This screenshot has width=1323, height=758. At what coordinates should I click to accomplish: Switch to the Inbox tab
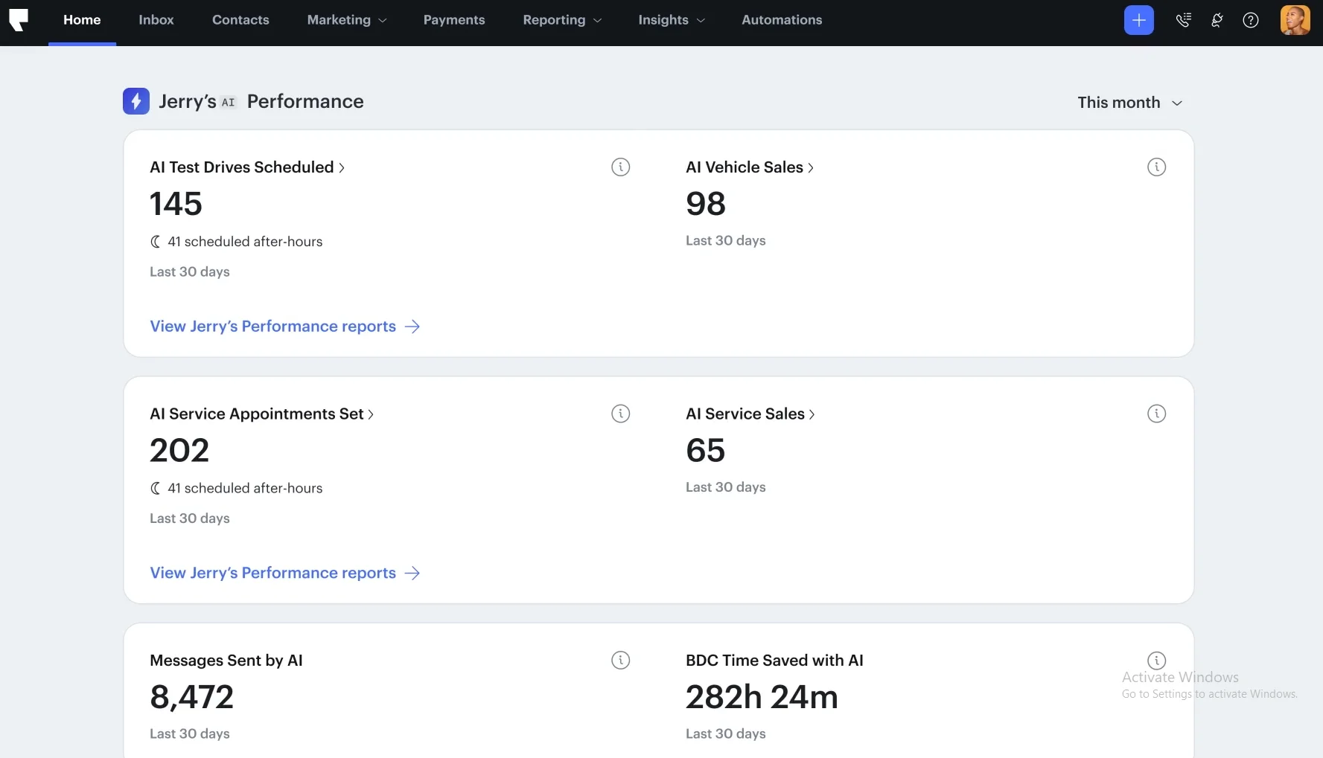[156, 20]
